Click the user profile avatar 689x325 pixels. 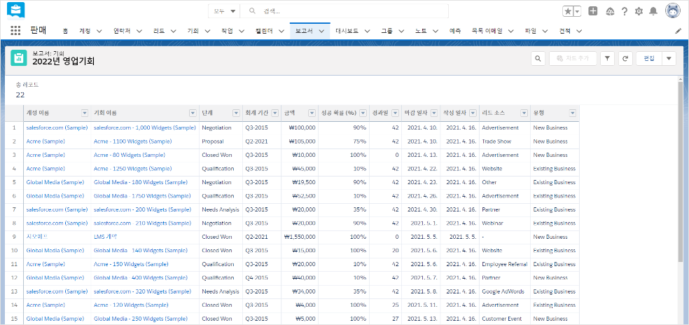(x=673, y=11)
